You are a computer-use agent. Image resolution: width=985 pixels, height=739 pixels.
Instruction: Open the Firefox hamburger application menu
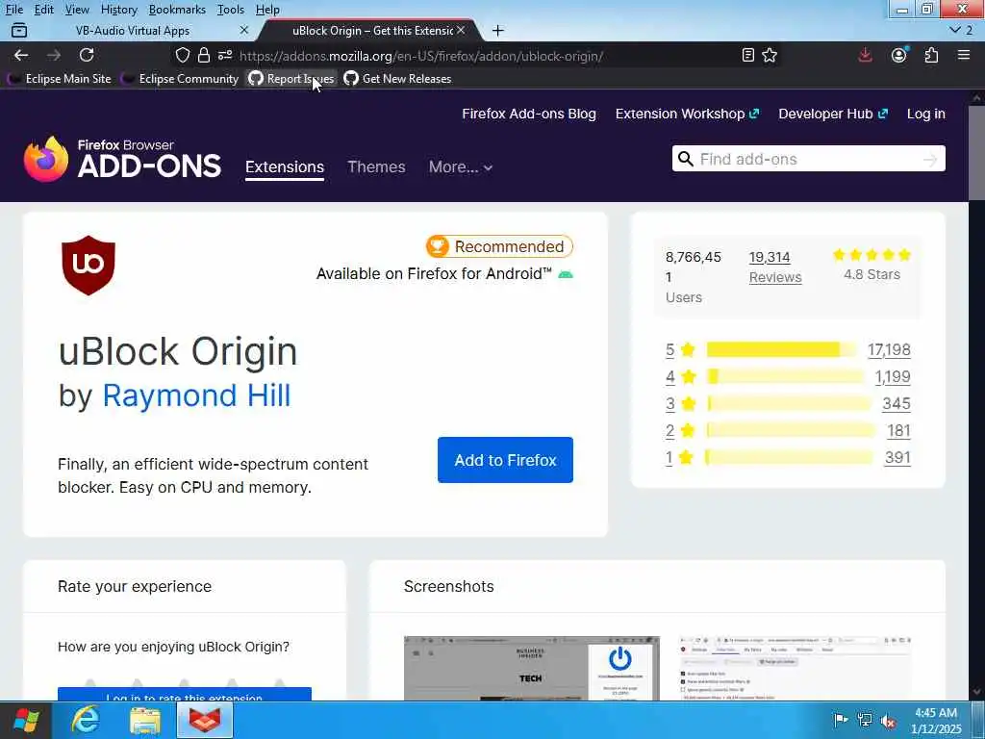point(964,55)
